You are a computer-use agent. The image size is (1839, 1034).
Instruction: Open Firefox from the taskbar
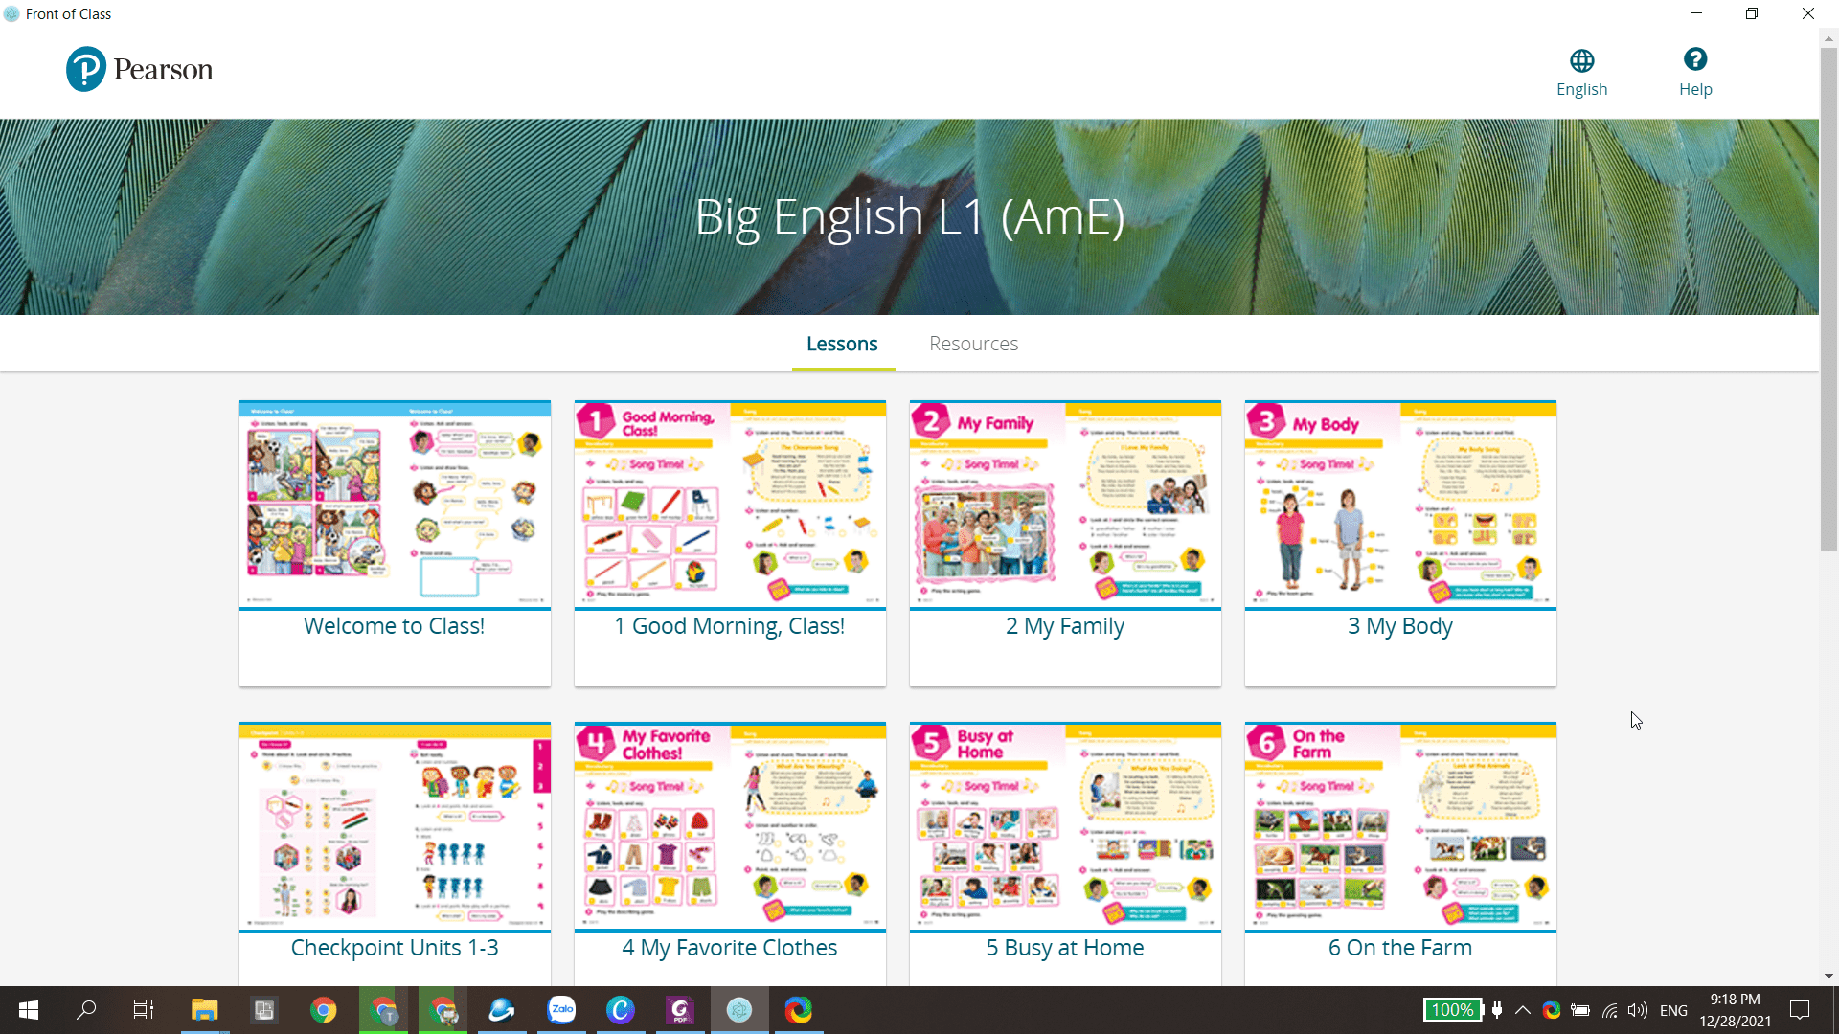point(798,1010)
